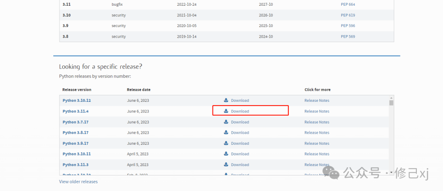Open the Python 3.11.4 release page
This screenshot has width=443, height=191.
click(x=75, y=111)
